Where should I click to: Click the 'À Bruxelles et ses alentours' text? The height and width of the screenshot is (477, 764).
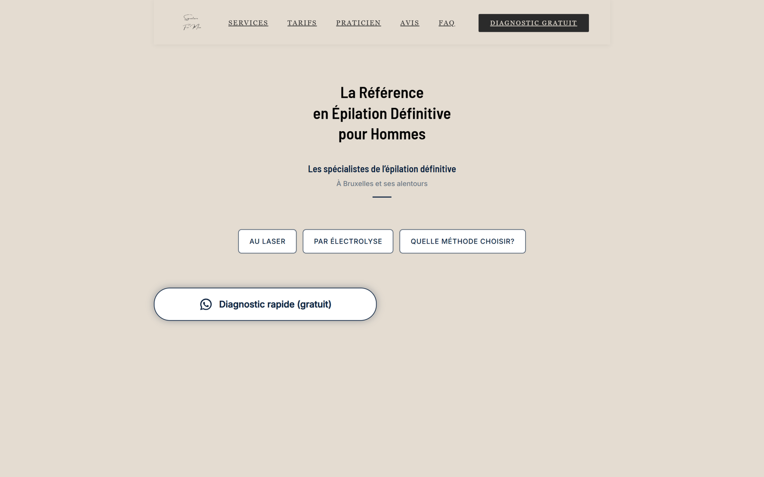(382, 183)
